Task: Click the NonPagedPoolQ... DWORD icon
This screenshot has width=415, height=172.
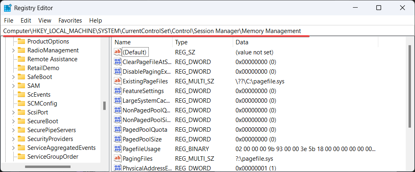Action: [x=117, y=110]
